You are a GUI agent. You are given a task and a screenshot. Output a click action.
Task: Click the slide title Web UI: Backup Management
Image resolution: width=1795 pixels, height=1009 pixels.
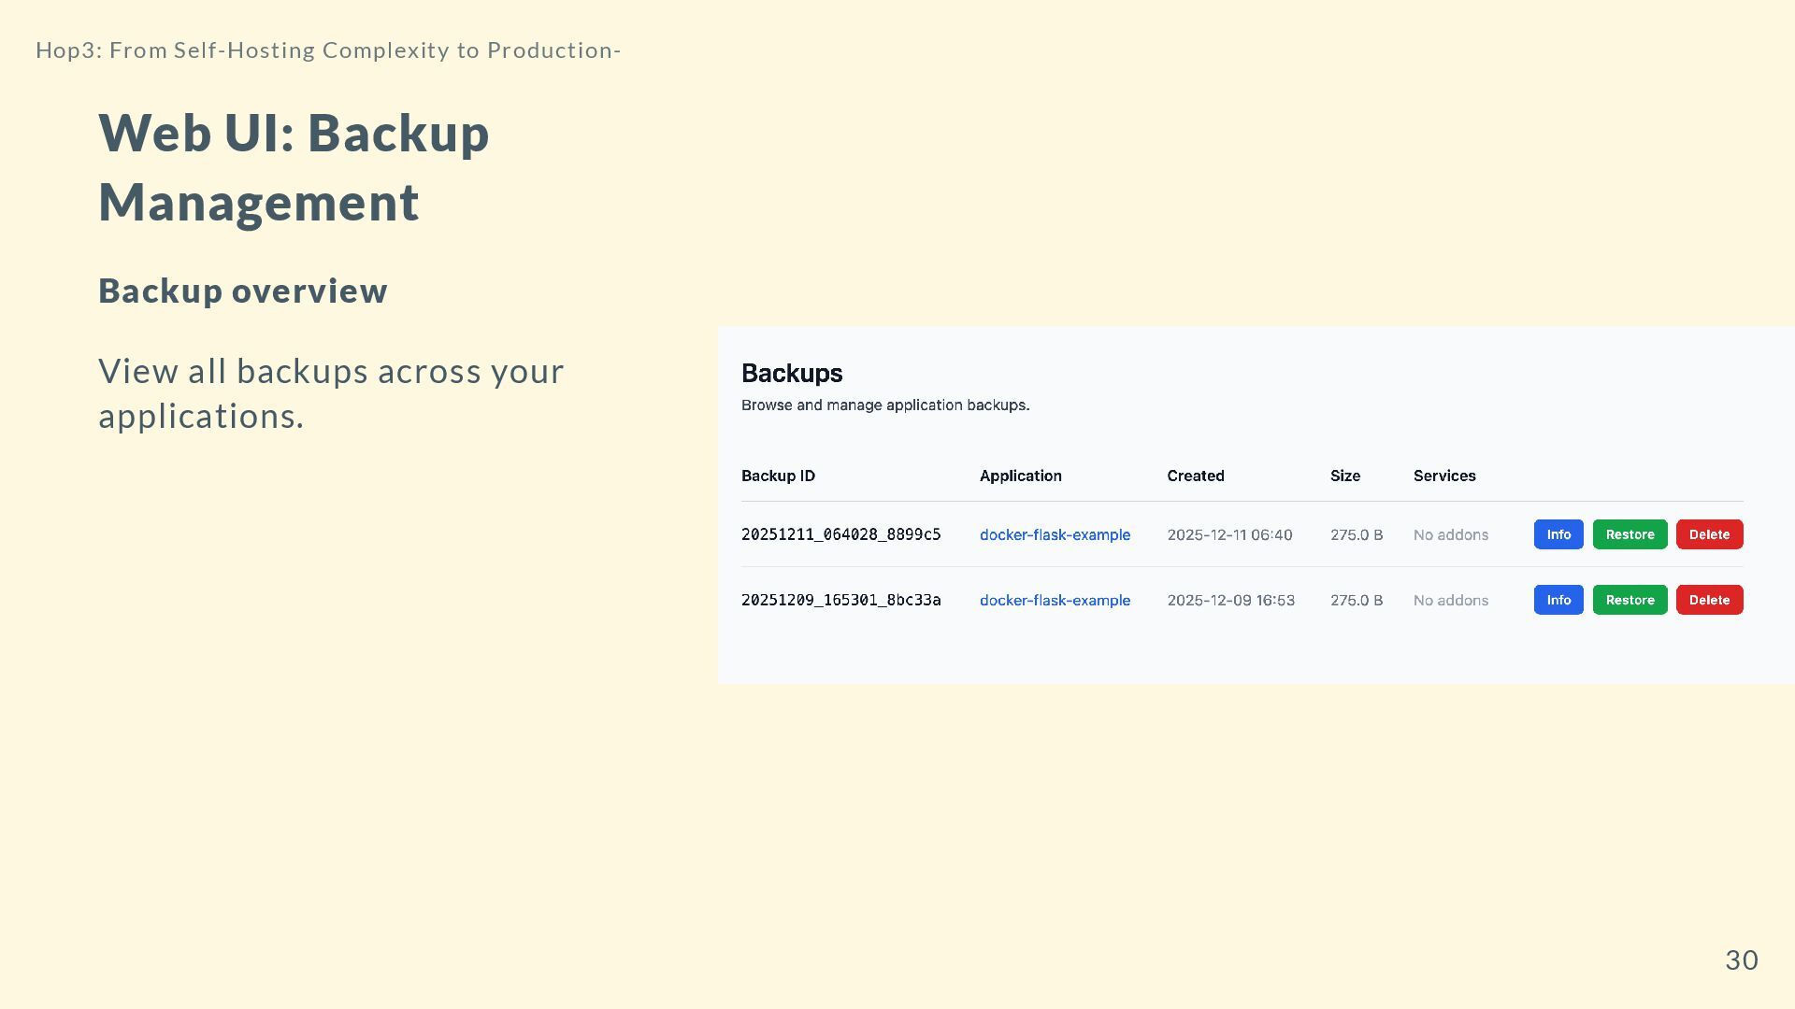click(x=294, y=167)
